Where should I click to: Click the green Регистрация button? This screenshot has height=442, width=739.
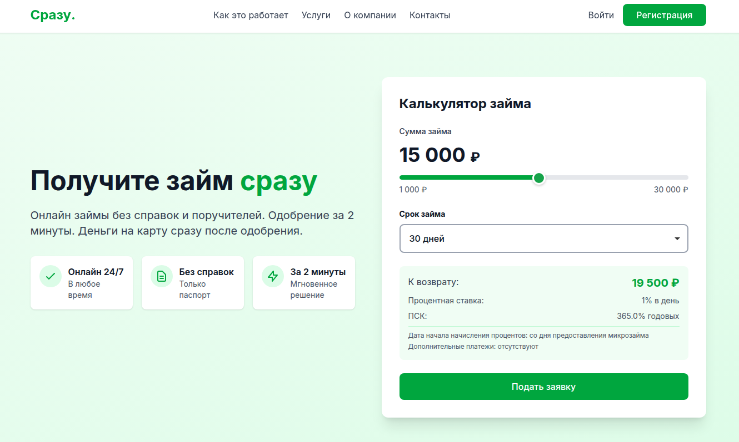click(664, 15)
